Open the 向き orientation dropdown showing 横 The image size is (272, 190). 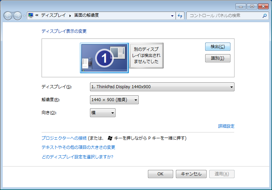click(x=103, y=113)
